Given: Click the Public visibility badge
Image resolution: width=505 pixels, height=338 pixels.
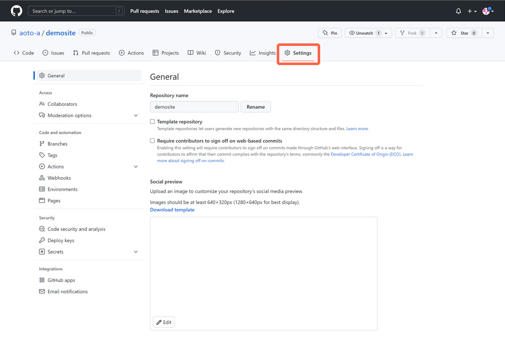Looking at the screenshot, I should tap(87, 33).
